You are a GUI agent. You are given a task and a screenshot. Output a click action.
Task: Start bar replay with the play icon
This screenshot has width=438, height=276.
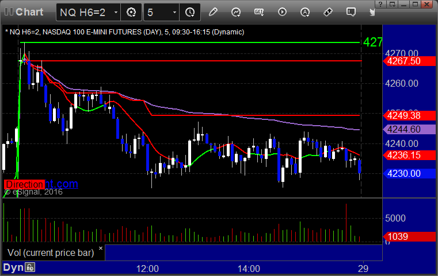point(282,12)
